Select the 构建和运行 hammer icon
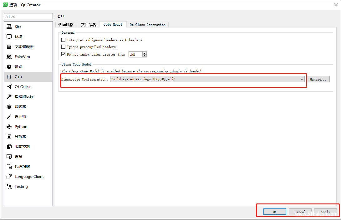This screenshot has height=220, width=341. (x=9, y=96)
